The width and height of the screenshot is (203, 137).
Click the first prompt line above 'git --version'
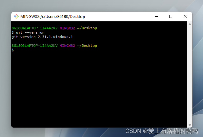point(54,28)
